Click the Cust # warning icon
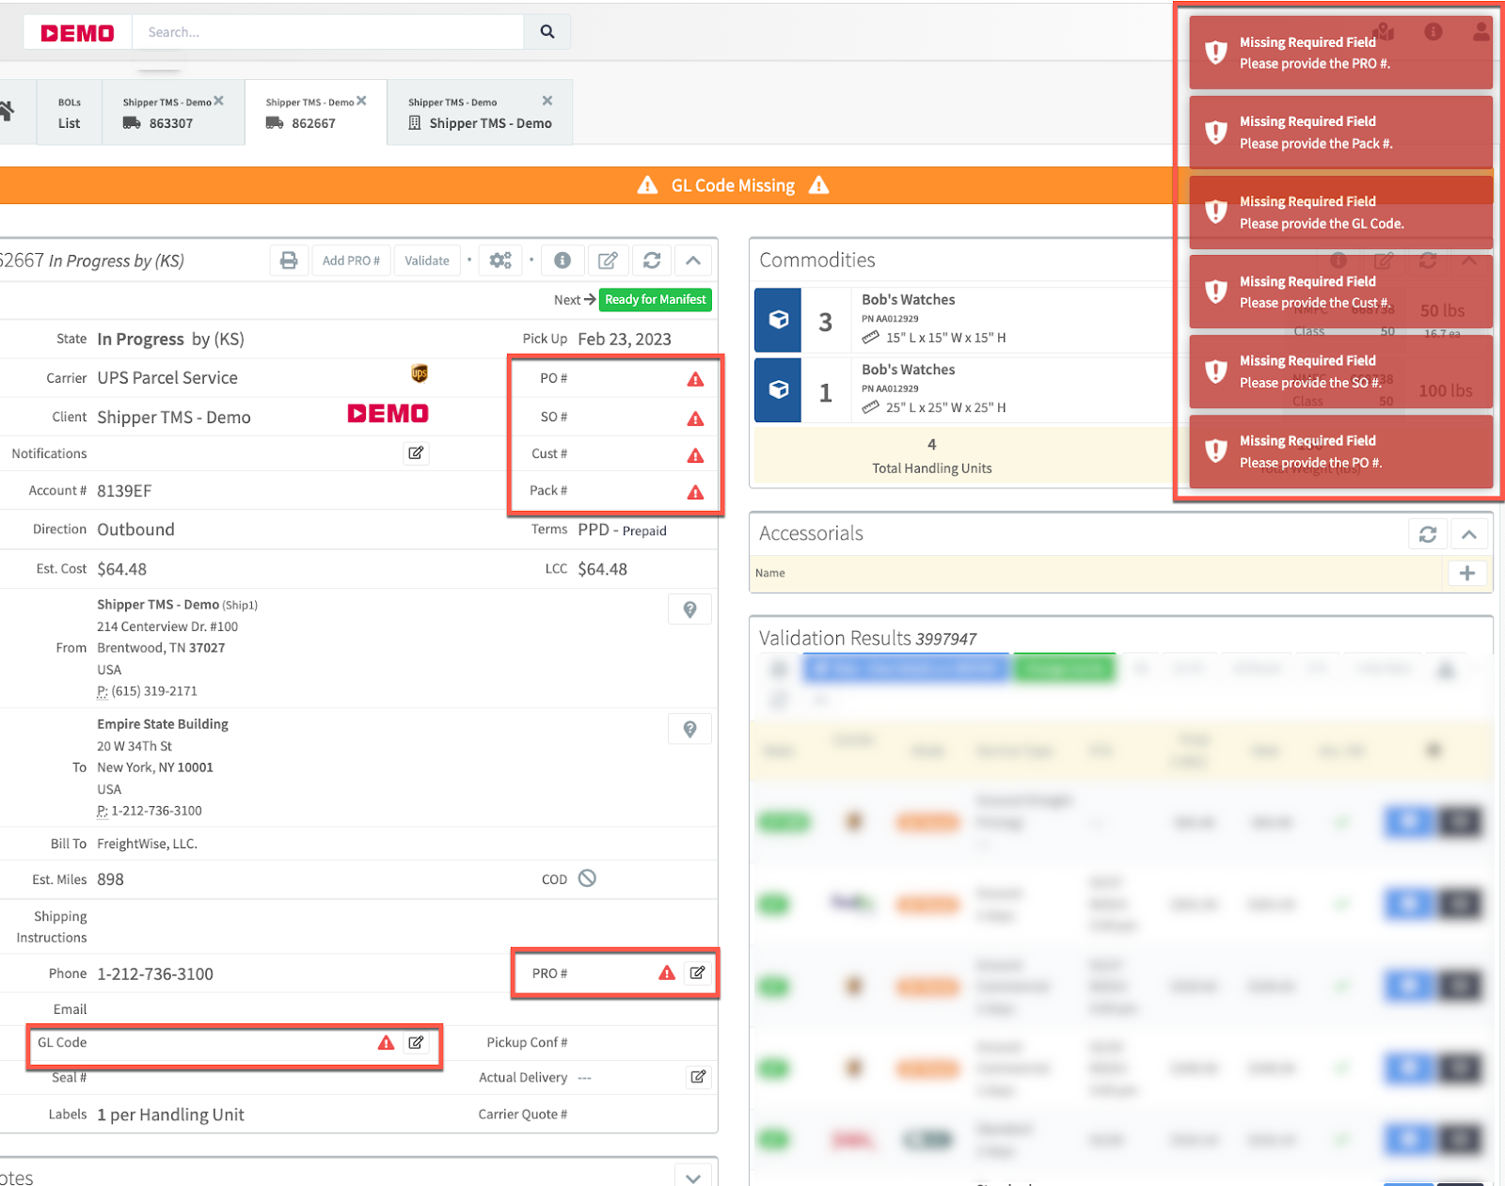The width and height of the screenshot is (1505, 1186). 695,455
